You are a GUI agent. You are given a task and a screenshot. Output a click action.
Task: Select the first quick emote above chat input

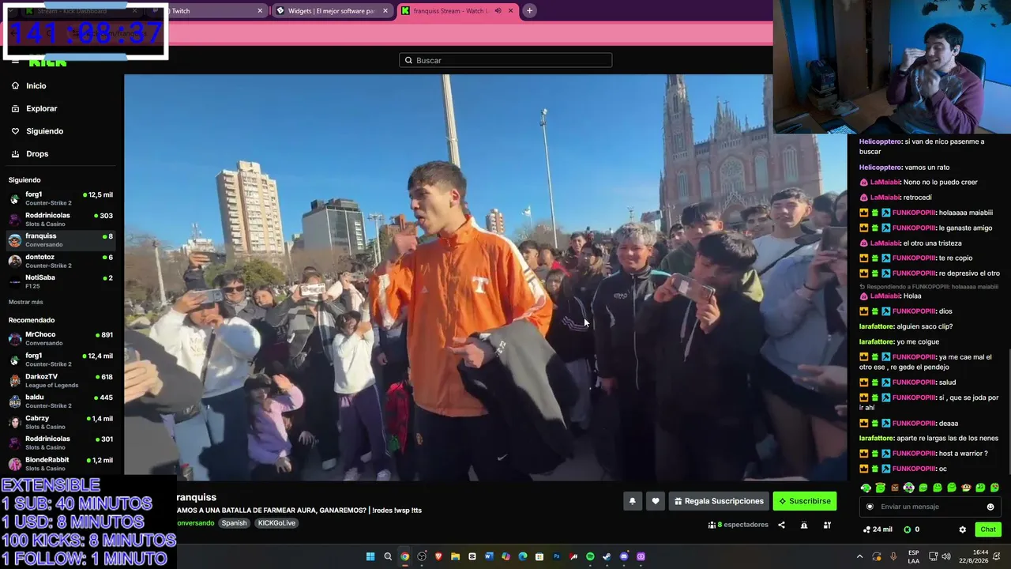(x=866, y=488)
